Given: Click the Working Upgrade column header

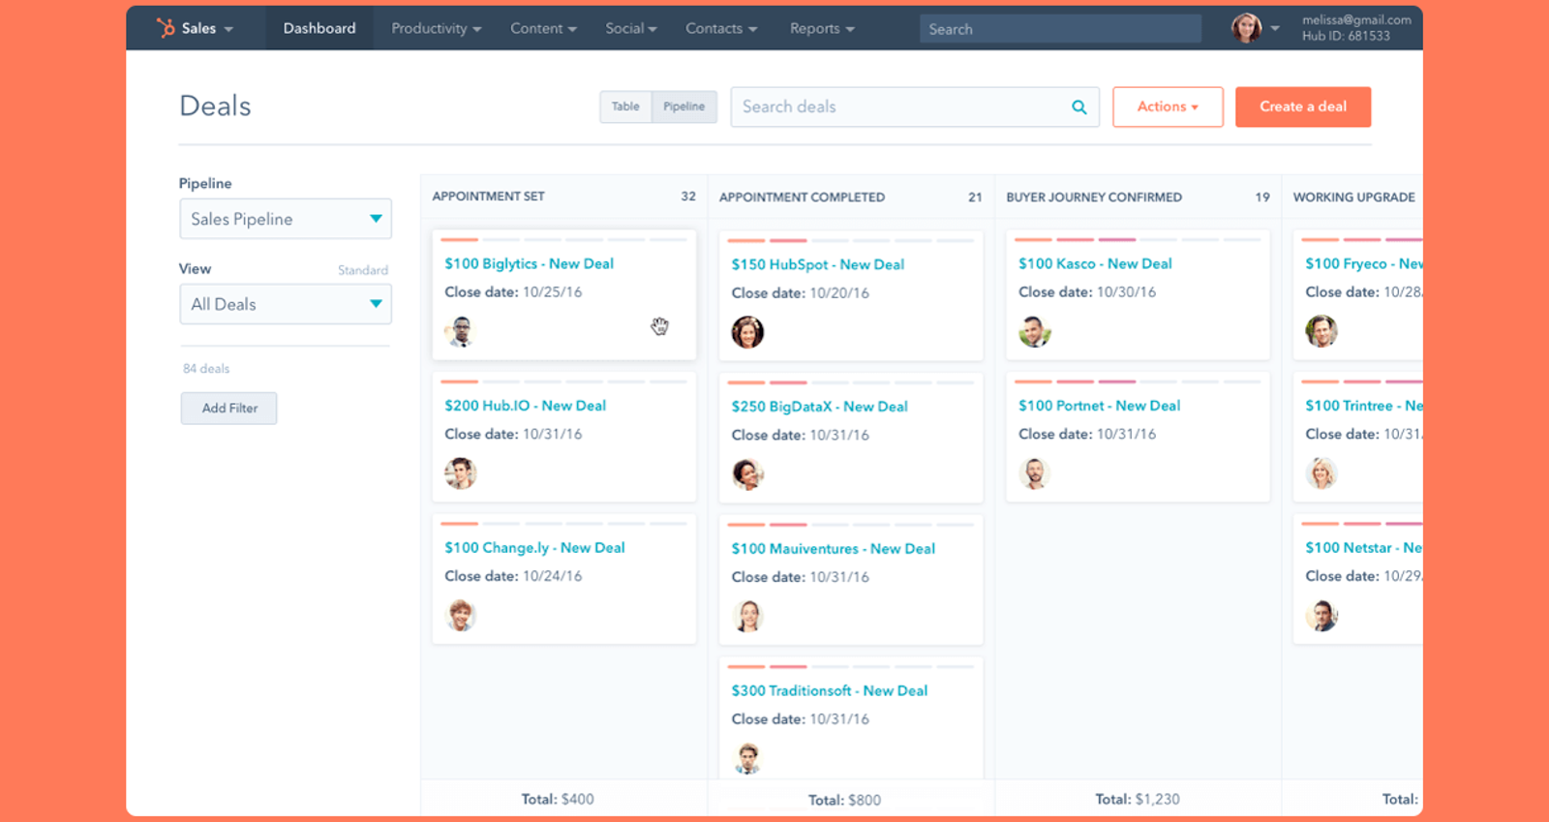Looking at the screenshot, I should click(1353, 197).
